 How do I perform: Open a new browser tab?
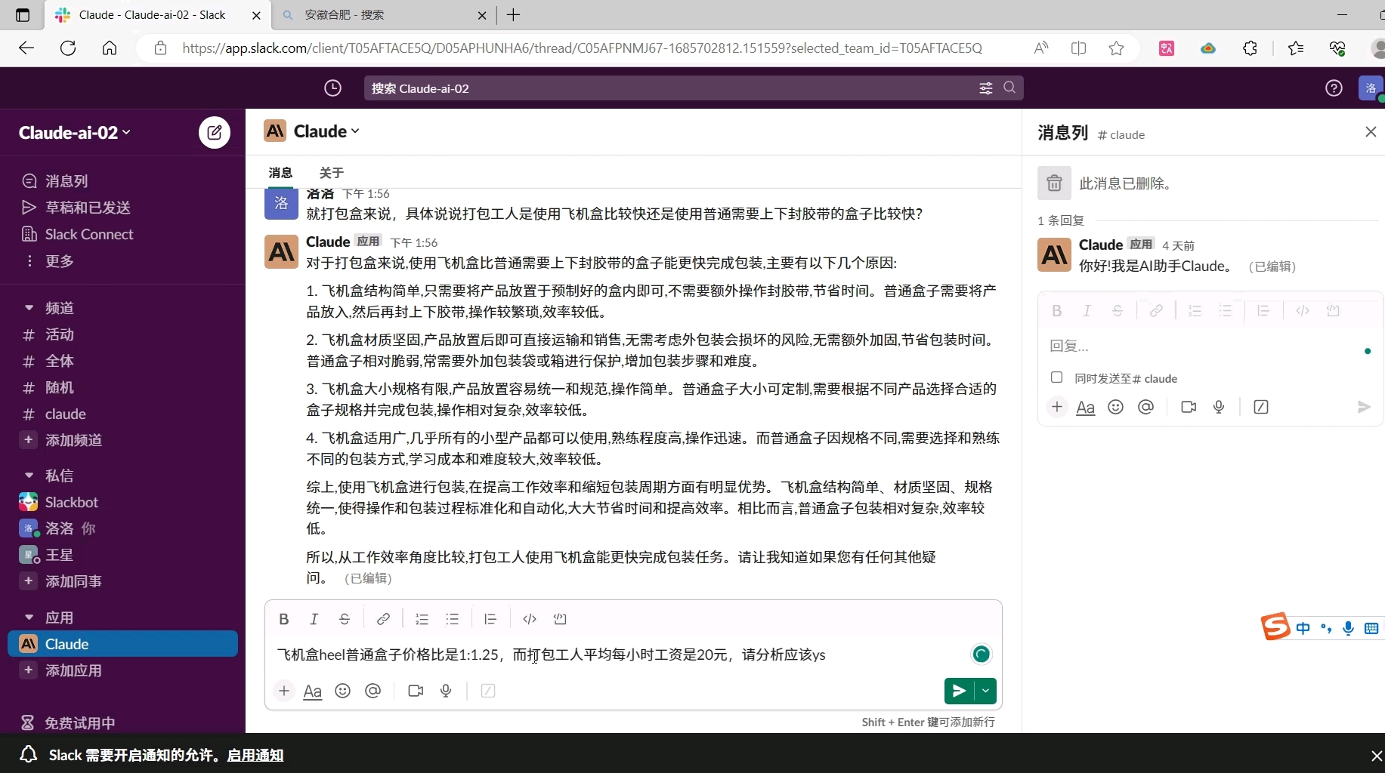pyautogui.click(x=514, y=15)
